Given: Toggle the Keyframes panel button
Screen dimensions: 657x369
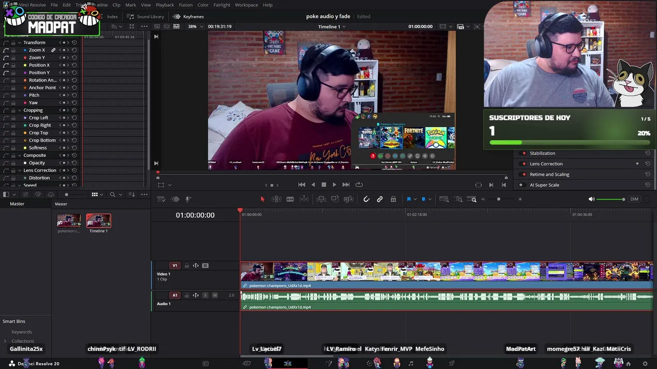Looking at the screenshot, I should (188, 16).
